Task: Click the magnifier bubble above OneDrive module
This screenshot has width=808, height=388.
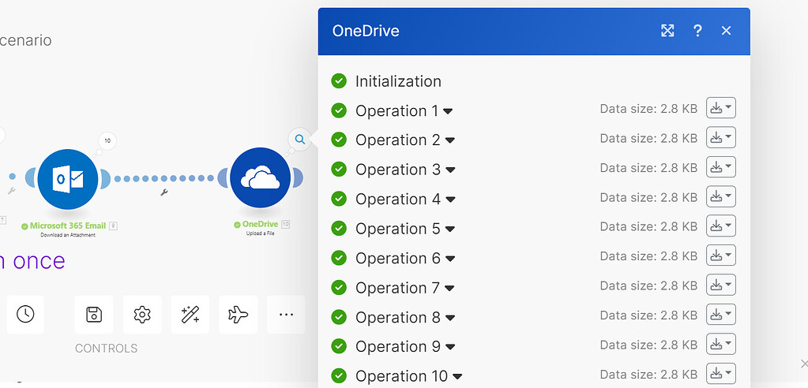Action: (x=300, y=140)
